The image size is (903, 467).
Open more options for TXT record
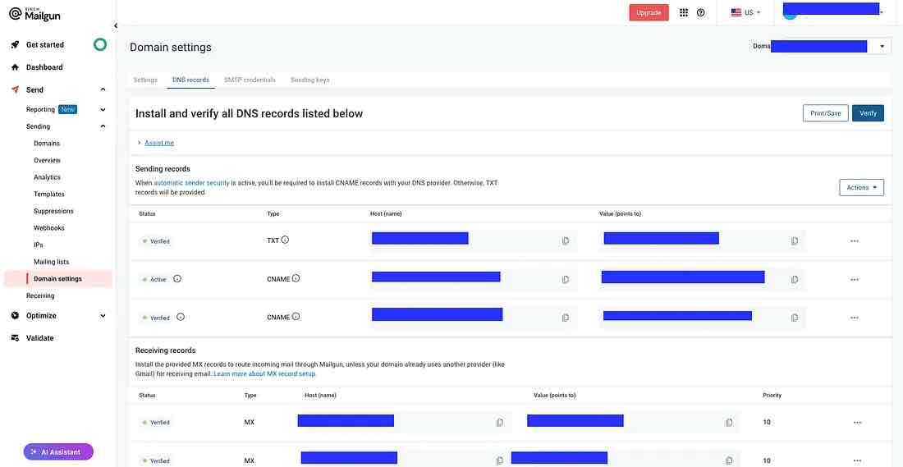click(x=854, y=241)
